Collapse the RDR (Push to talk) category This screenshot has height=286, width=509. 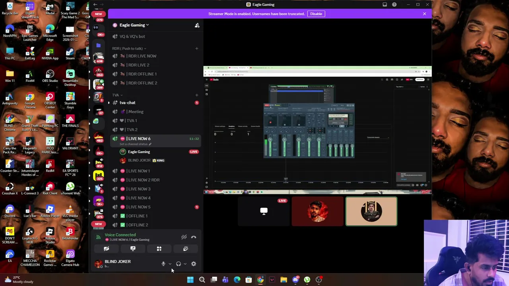click(x=129, y=48)
